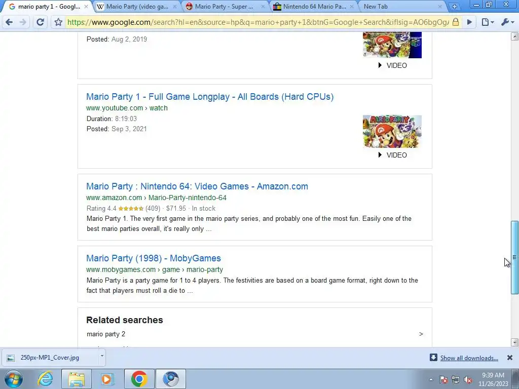The height and width of the screenshot is (389, 519).
Task: Go forward with the arrow button
Action: (23, 22)
